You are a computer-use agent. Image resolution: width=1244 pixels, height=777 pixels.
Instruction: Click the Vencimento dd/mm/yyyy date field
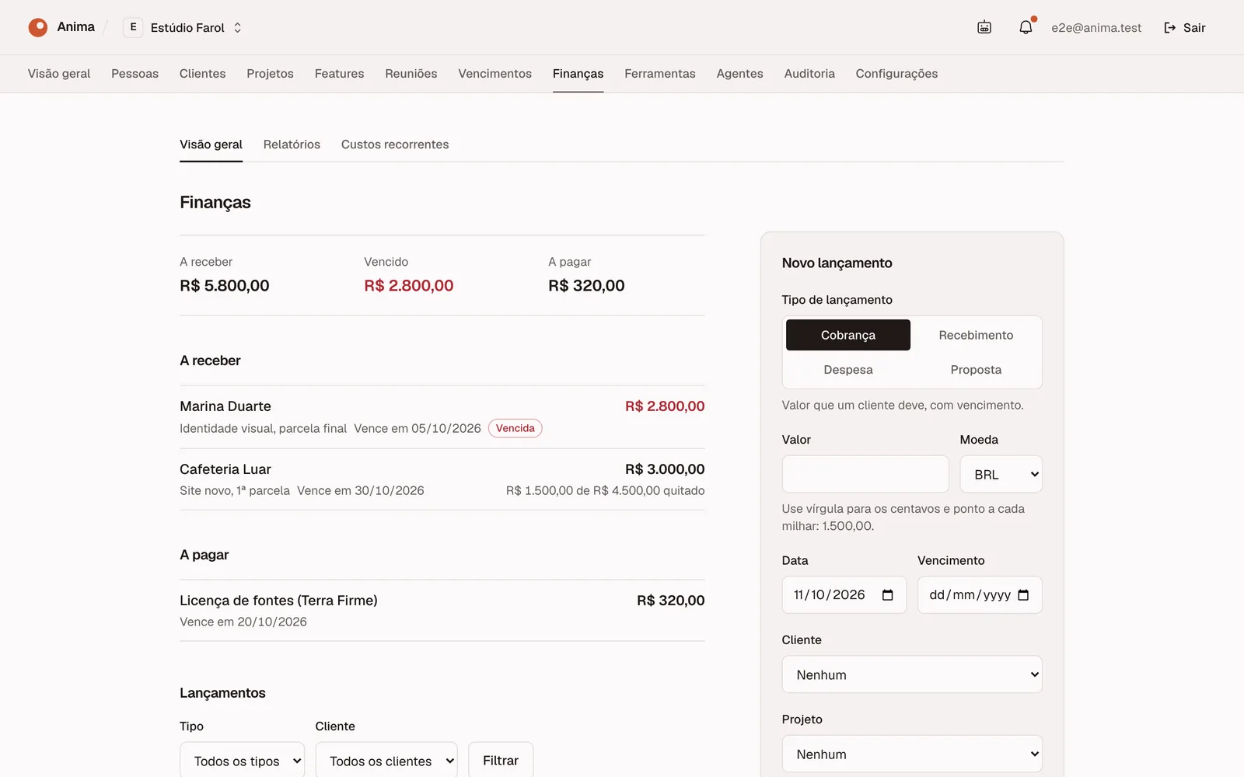pyautogui.click(x=980, y=595)
